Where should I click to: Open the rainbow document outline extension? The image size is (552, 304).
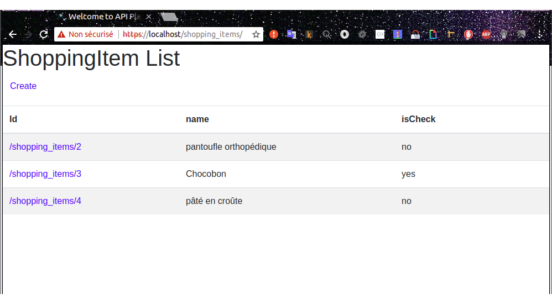point(433,34)
